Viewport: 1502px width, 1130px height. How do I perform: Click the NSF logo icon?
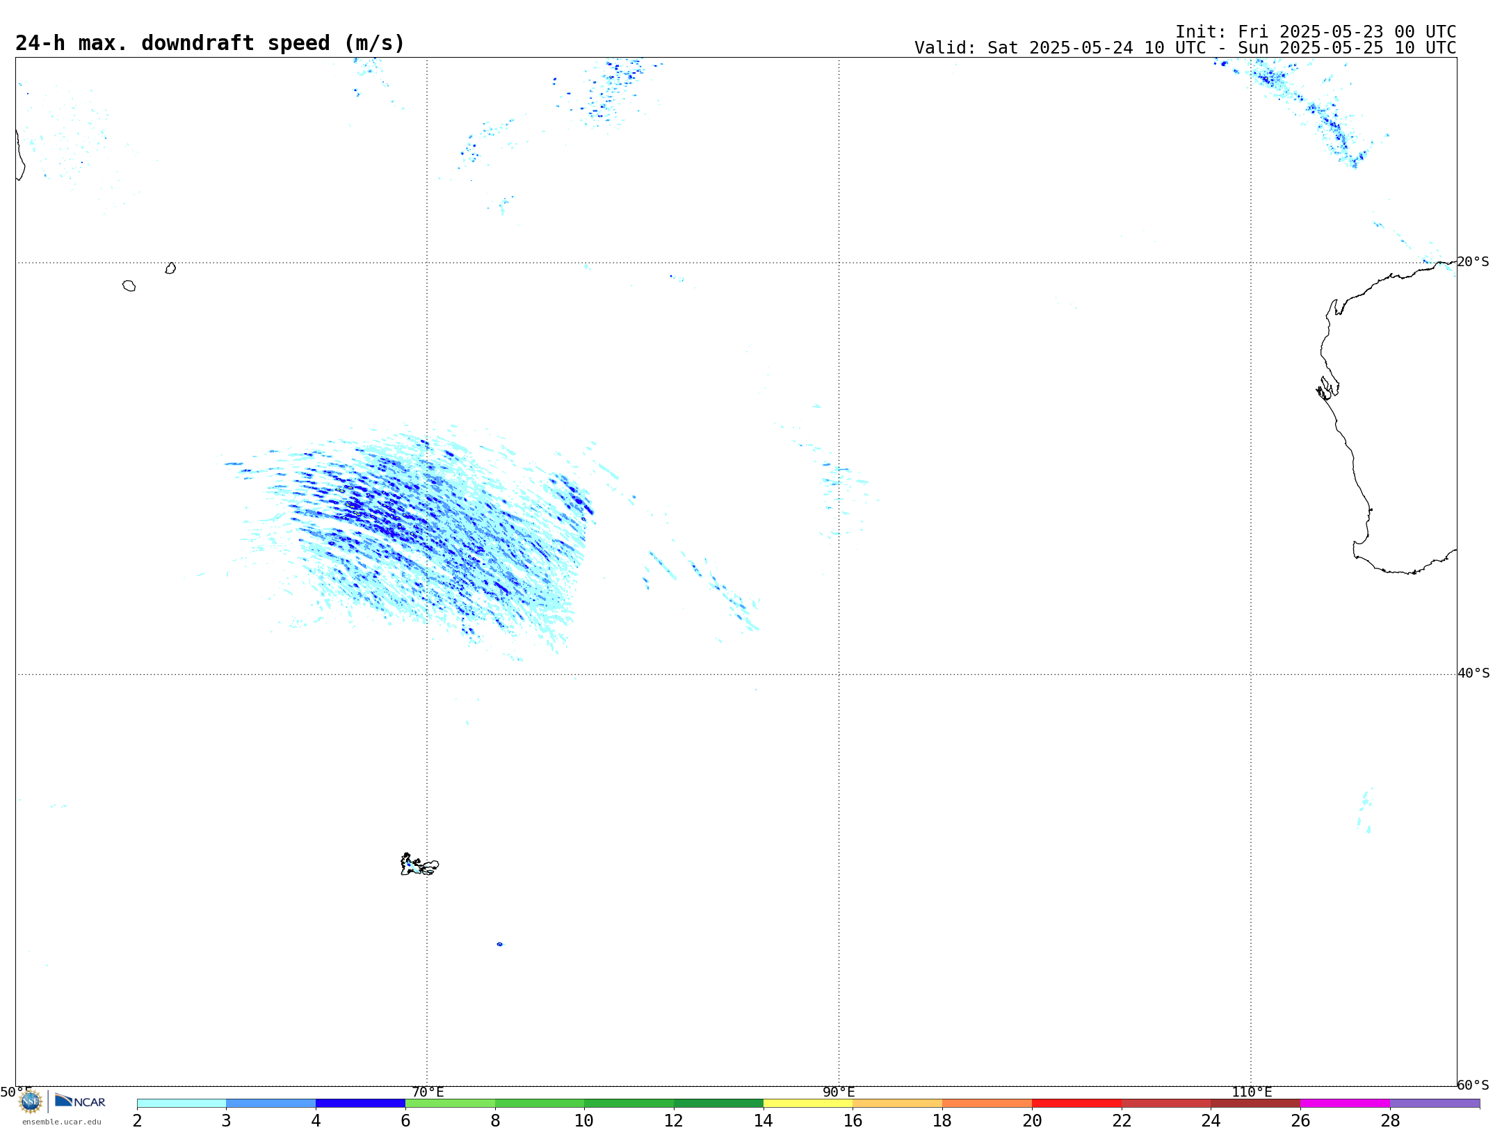click(31, 1101)
